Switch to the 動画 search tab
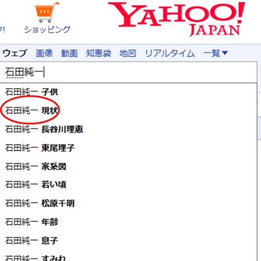261x261 pixels. (69, 53)
